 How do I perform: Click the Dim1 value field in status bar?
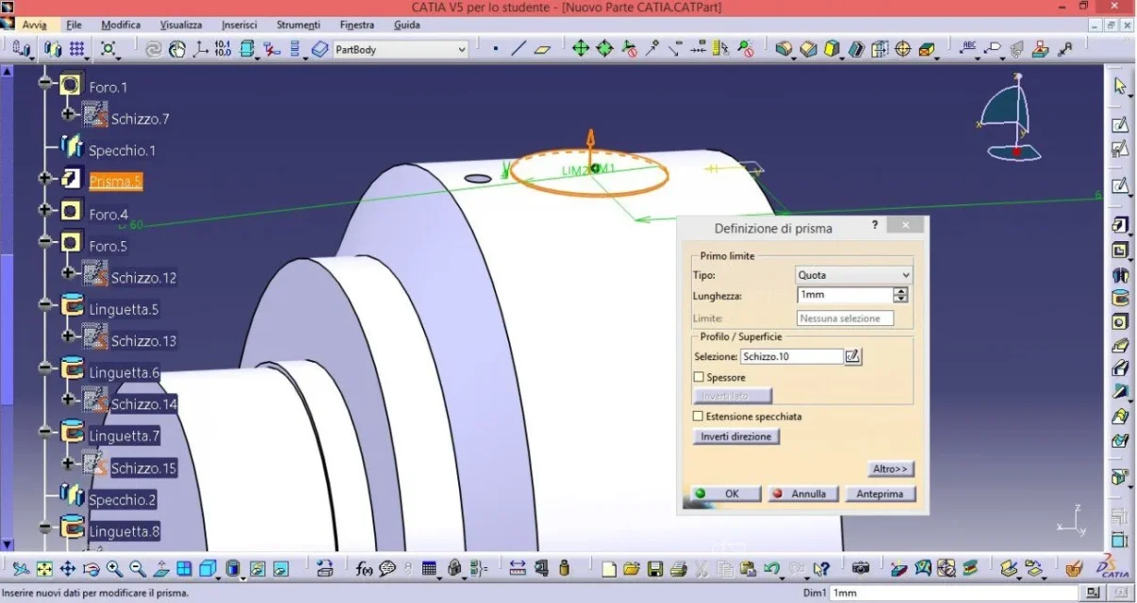953,593
